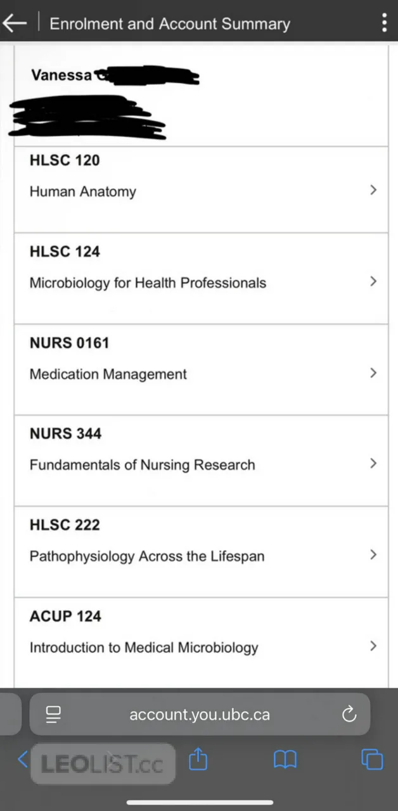
Task: Expand Microbiology for Health Professionals chevron
Action: (373, 281)
